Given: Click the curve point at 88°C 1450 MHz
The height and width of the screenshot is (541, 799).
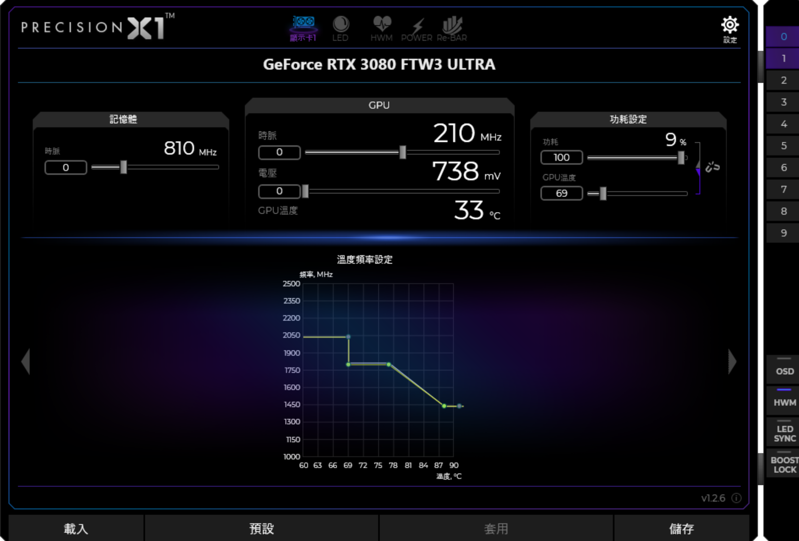Looking at the screenshot, I should (x=444, y=406).
